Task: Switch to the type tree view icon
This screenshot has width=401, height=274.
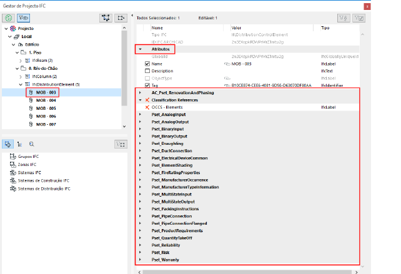Action: (19, 144)
